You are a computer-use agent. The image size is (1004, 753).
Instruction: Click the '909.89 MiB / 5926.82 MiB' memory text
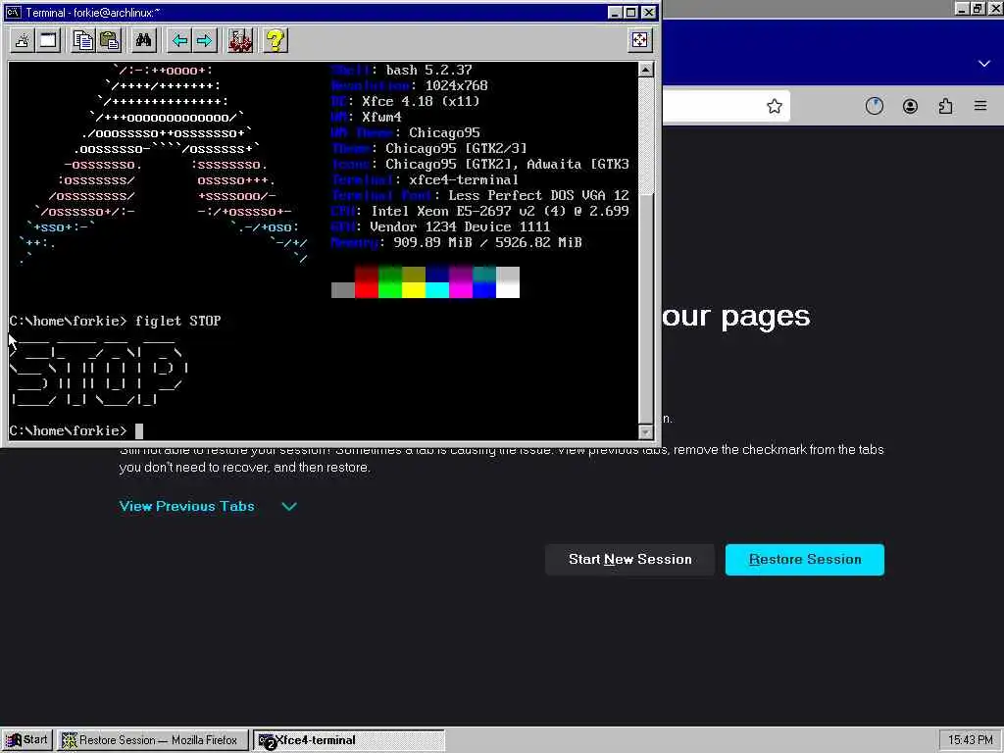tap(488, 243)
